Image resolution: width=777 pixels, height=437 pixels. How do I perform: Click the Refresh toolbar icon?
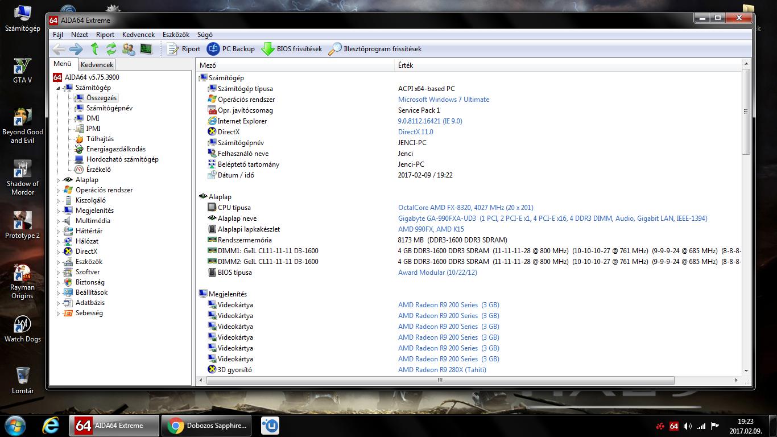(x=111, y=49)
